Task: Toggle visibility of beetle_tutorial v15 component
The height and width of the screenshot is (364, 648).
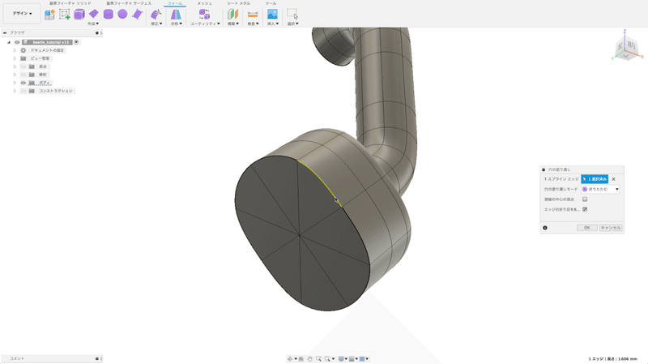Action: pos(17,42)
